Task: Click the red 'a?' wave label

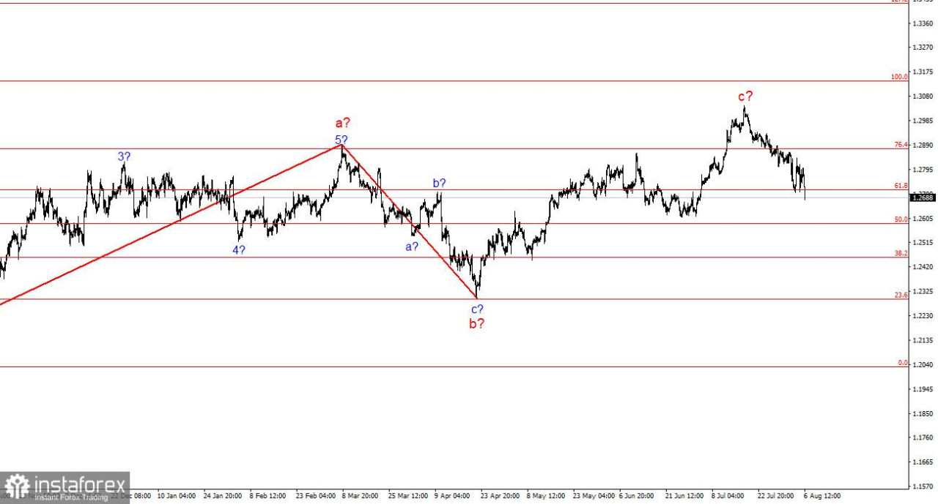Action: (x=342, y=124)
